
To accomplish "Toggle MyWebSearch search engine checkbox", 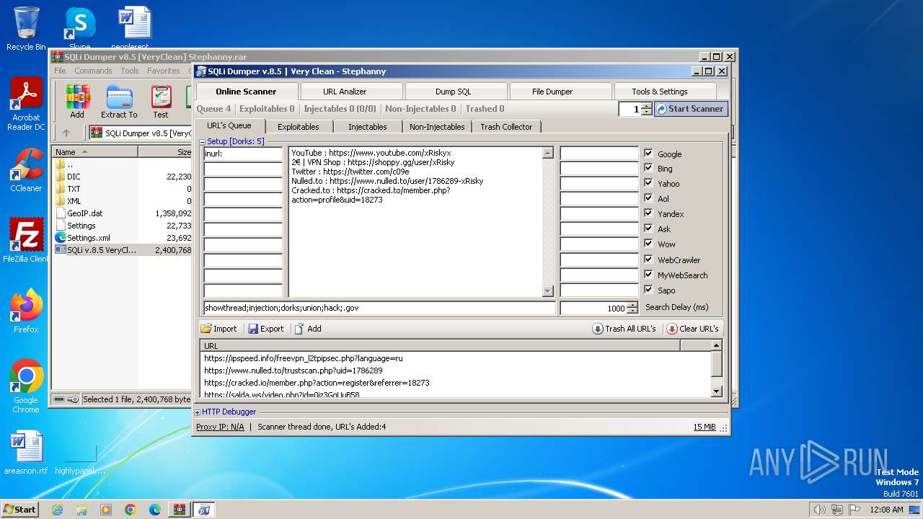I will point(648,275).
